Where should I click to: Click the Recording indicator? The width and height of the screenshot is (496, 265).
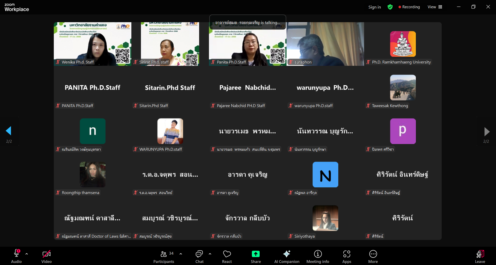pyautogui.click(x=409, y=7)
